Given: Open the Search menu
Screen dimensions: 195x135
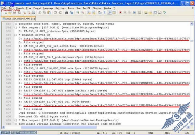Looking at the screenshot, I should (20, 8).
